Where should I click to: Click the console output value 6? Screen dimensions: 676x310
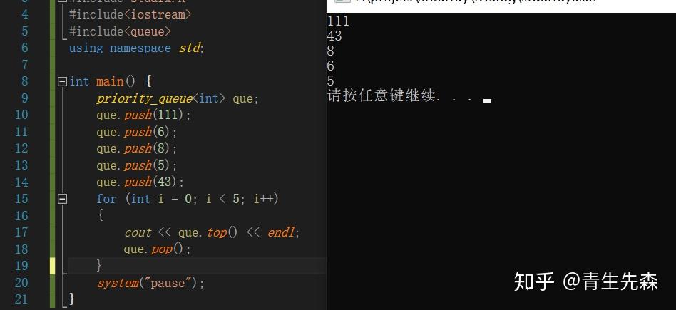331,66
